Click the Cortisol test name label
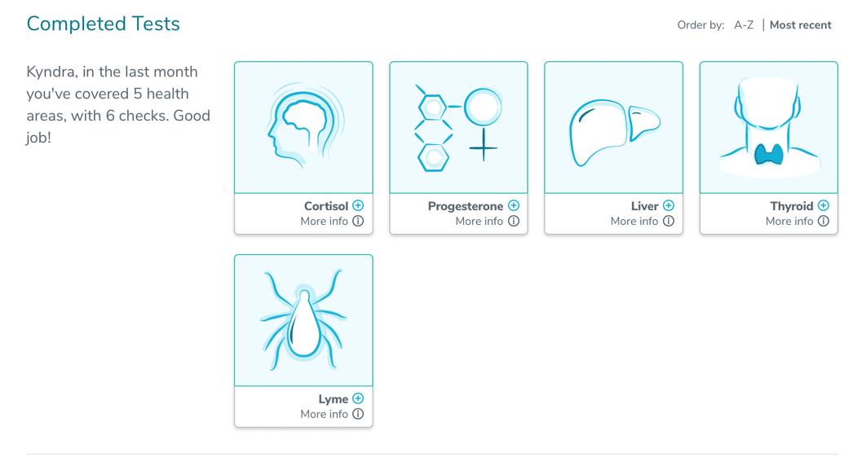This screenshot has height=462, width=853. (326, 206)
